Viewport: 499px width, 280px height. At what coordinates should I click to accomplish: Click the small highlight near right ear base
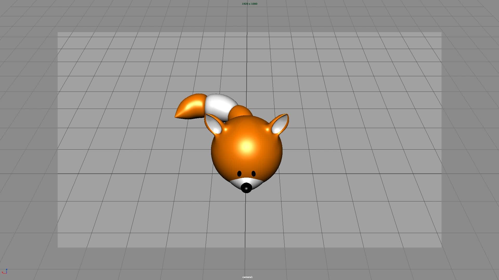(x=267, y=129)
